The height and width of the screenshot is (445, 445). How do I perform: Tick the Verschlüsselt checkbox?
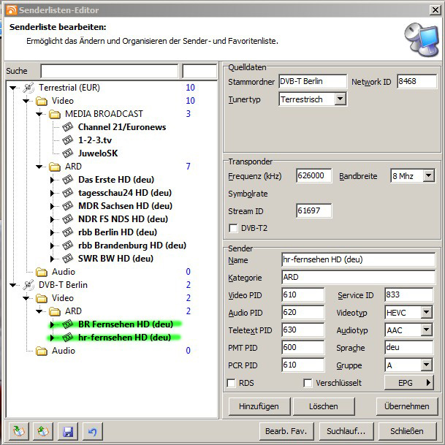(x=308, y=383)
